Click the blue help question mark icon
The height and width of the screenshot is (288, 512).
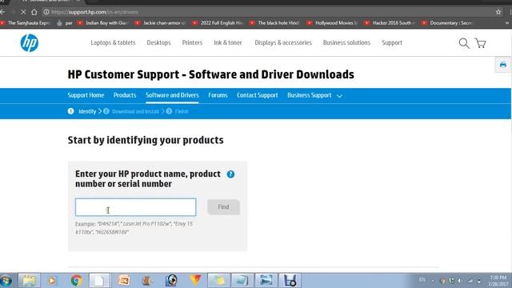pos(230,174)
